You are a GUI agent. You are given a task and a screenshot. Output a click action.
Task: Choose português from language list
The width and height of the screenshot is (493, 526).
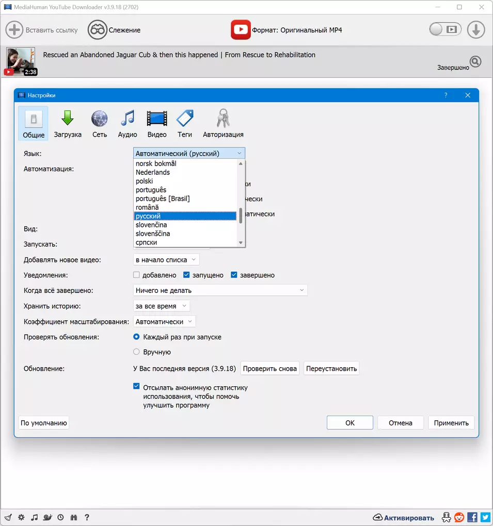click(x=185, y=190)
